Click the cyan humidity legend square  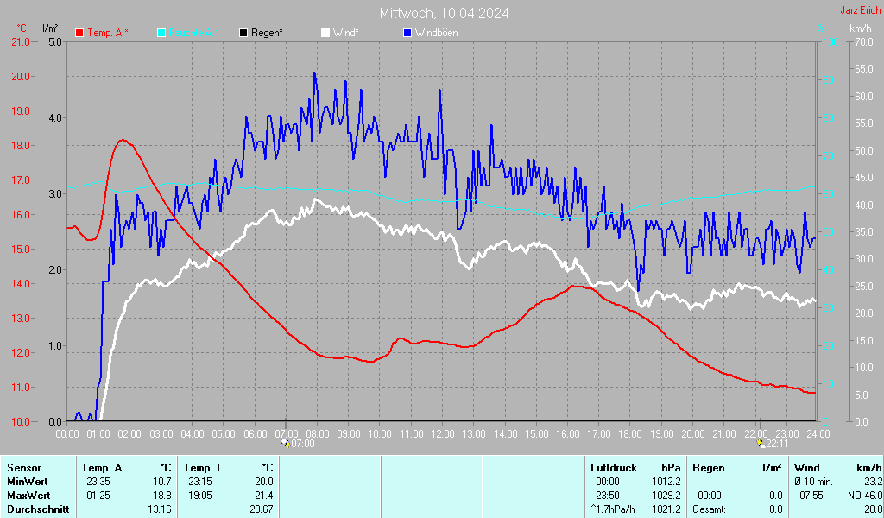[x=161, y=33]
